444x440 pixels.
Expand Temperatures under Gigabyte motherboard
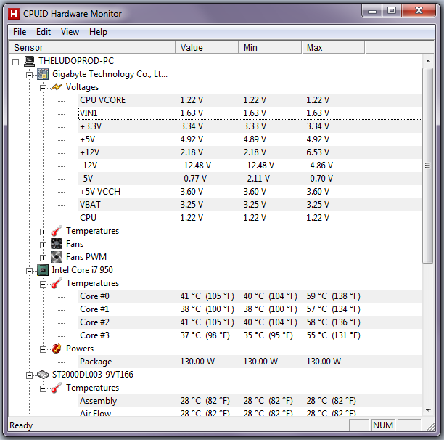pos(44,231)
